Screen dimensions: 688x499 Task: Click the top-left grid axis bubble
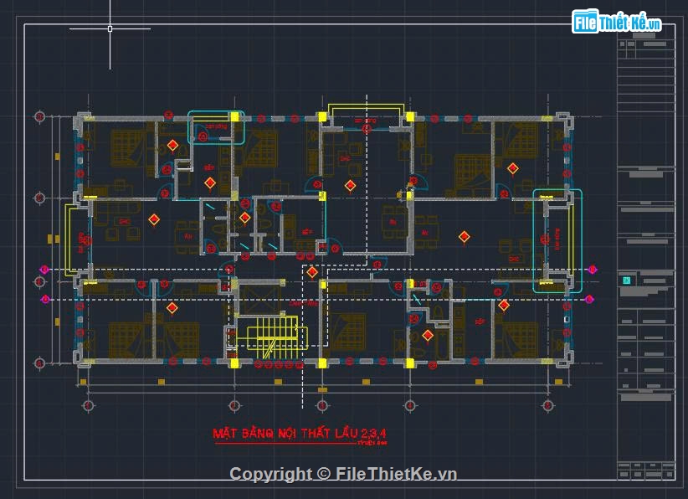tap(38, 117)
